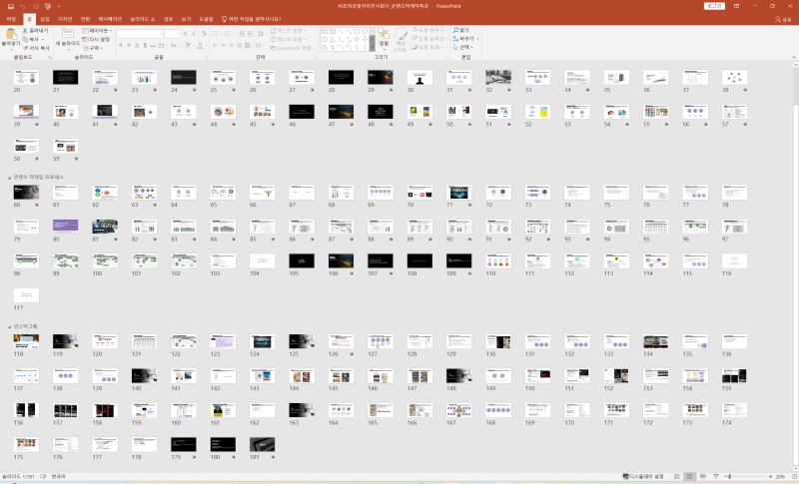Click Display Settings (디스플레이 설정) in status bar

[x=643, y=477]
